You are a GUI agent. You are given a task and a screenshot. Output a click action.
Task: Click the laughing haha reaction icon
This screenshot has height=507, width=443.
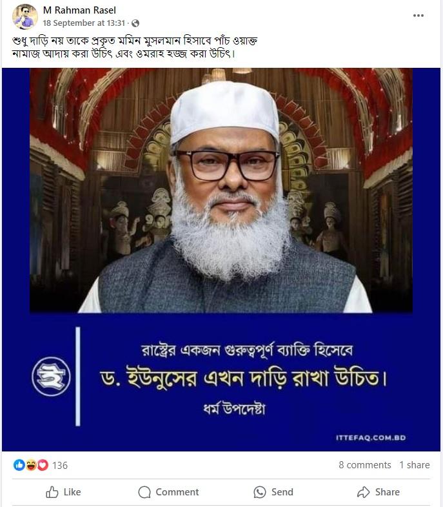(x=31, y=465)
